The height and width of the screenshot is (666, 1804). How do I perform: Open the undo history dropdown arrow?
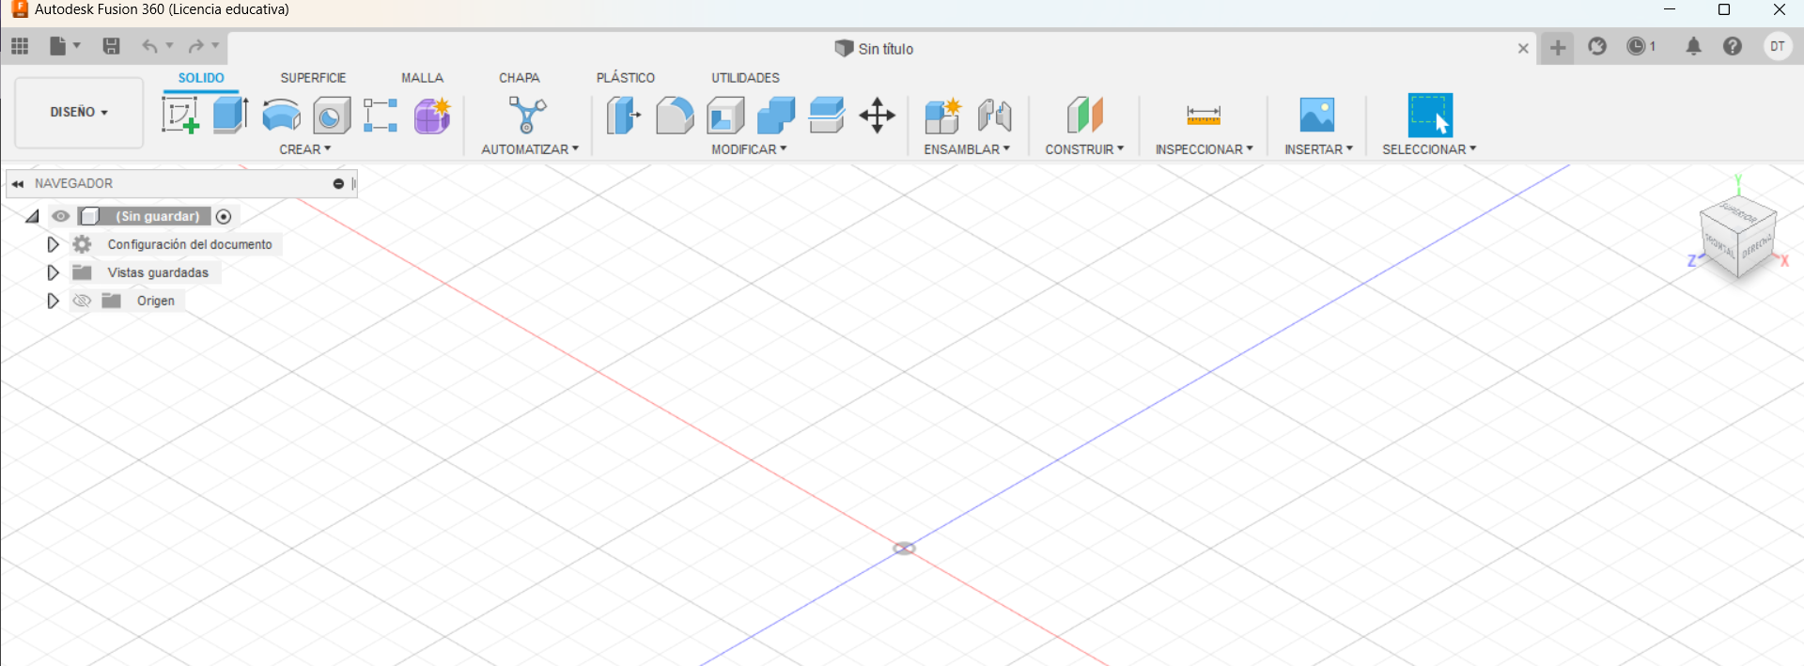[170, 45]
